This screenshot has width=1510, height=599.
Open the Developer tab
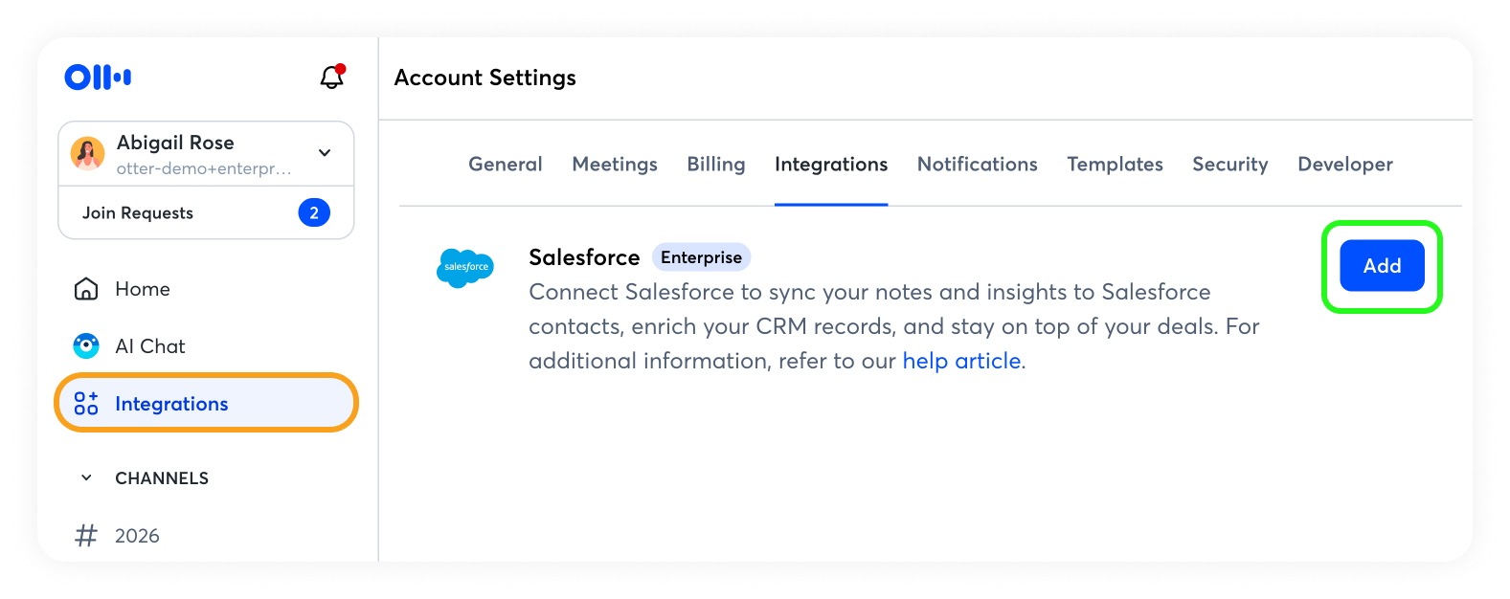click(x=1344, y=165)
